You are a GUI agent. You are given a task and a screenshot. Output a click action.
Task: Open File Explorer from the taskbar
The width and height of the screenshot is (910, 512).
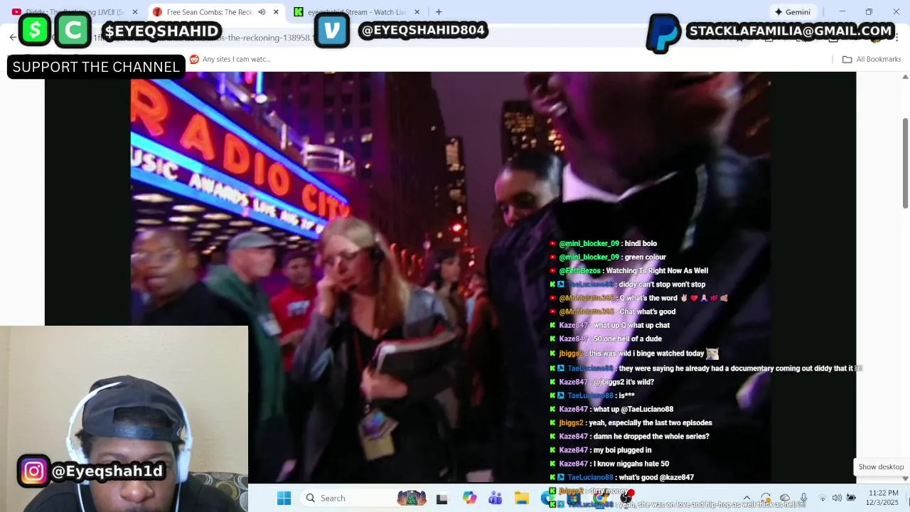(x=522, y=498)
